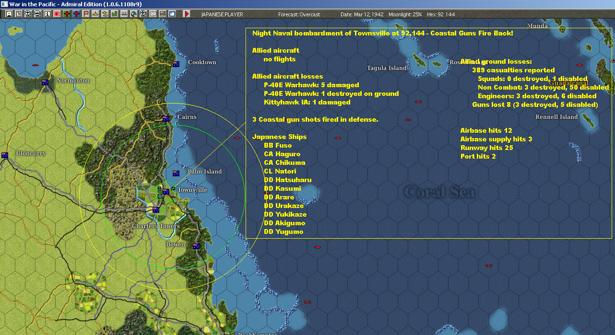
Task: Click '389 casualties reported' text
Action: [513, 70]
